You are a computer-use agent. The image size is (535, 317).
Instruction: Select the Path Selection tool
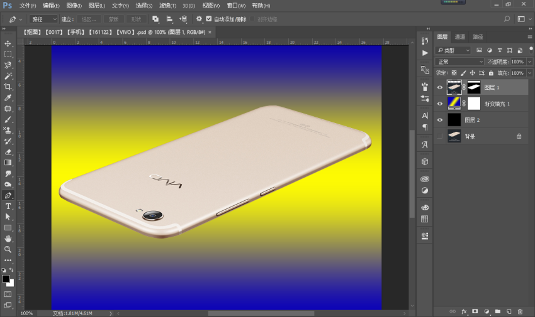coord(8,217)
